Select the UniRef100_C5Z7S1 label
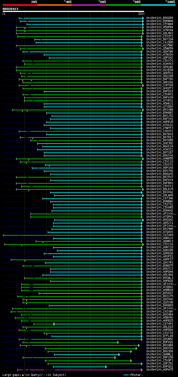The width and height of the screenshot is (178, 377). [160, 204]
